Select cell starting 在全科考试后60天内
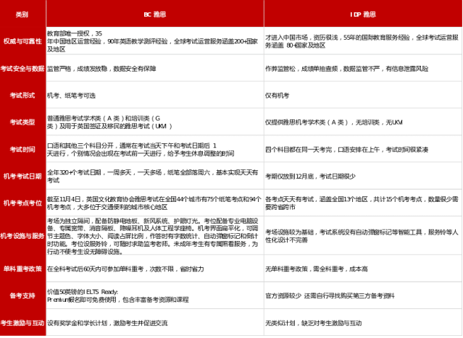The height and width of the screenshot is (338, 463). (155, 269)
